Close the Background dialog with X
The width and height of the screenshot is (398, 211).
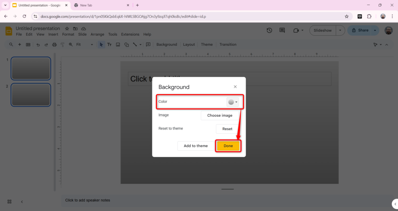pos(235,87)
